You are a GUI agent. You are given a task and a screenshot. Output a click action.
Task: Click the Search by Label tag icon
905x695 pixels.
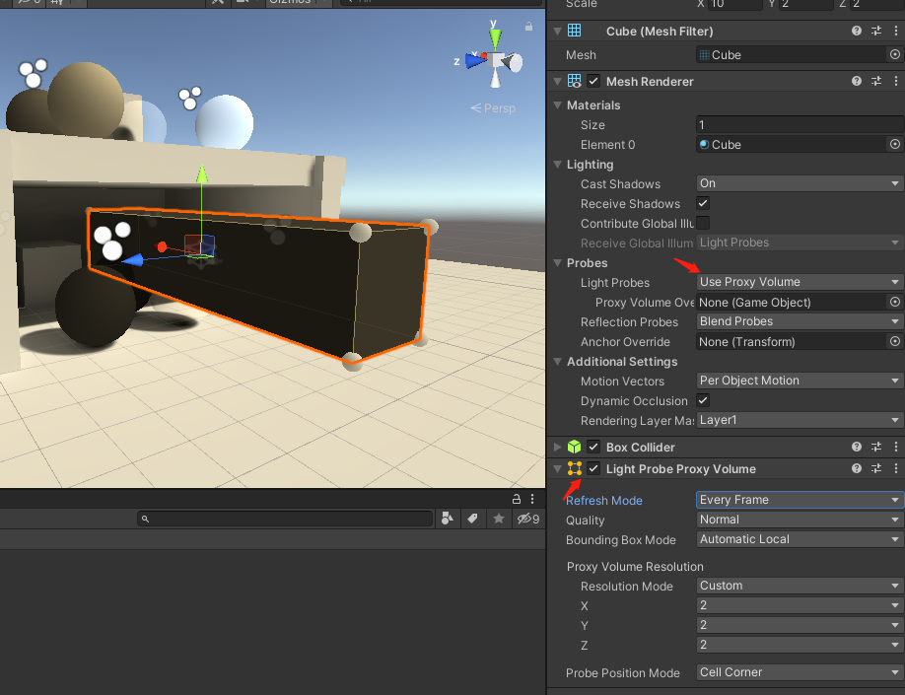472,519
